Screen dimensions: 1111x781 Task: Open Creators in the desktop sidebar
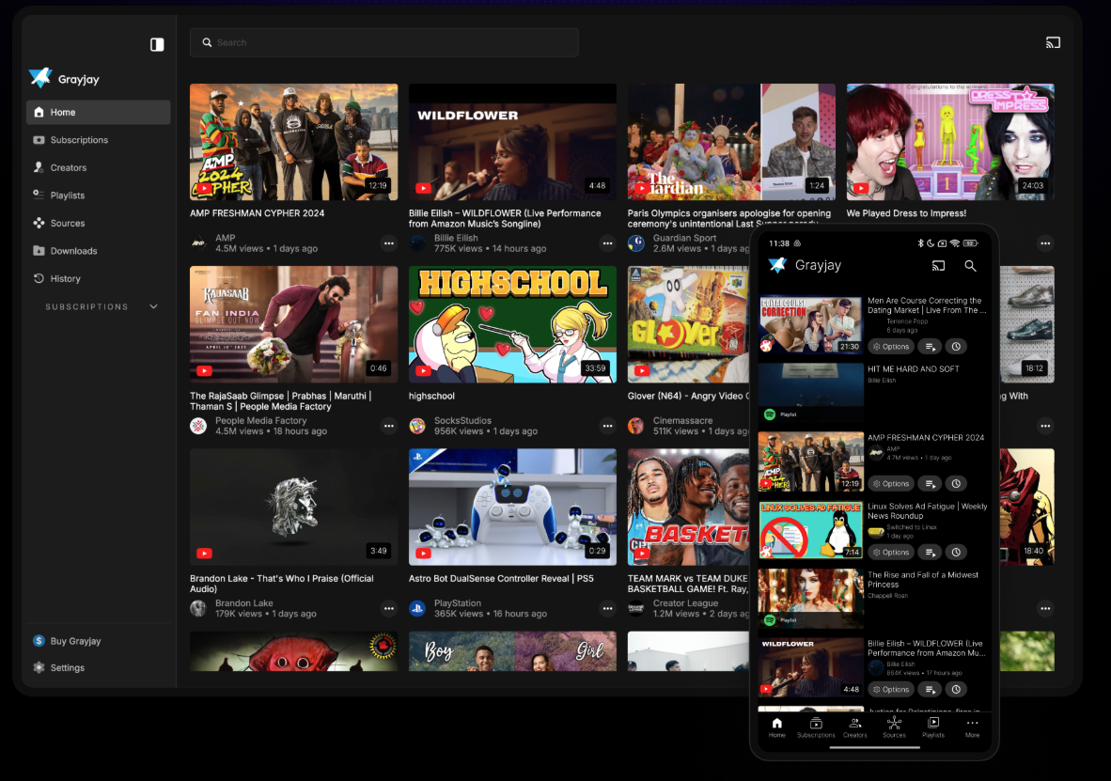(99, 167)
